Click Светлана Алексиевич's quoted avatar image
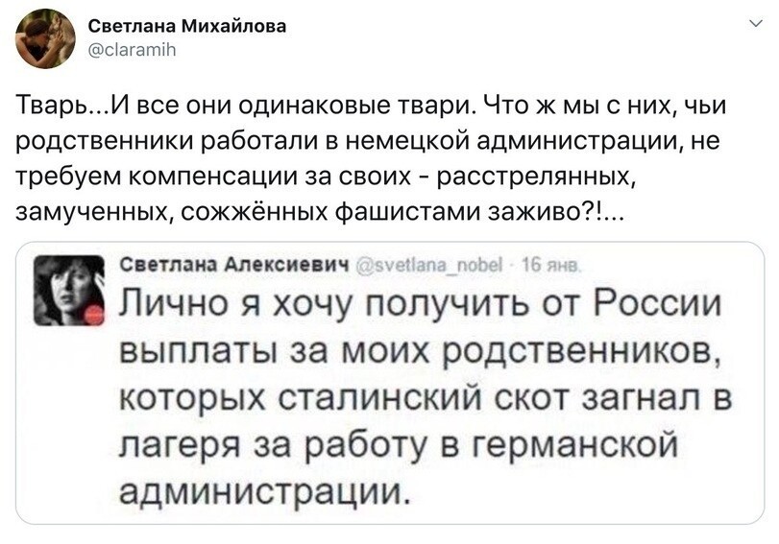This screenshot has height=544, width=779. pyautogui.click(x=69, y=290)
